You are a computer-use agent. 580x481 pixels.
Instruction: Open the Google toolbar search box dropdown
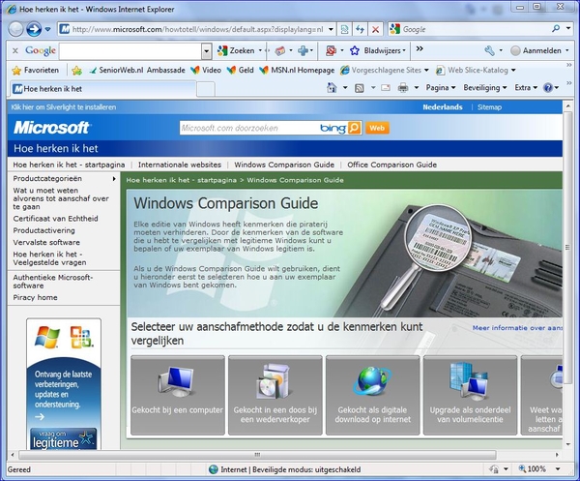coord(207,51)
